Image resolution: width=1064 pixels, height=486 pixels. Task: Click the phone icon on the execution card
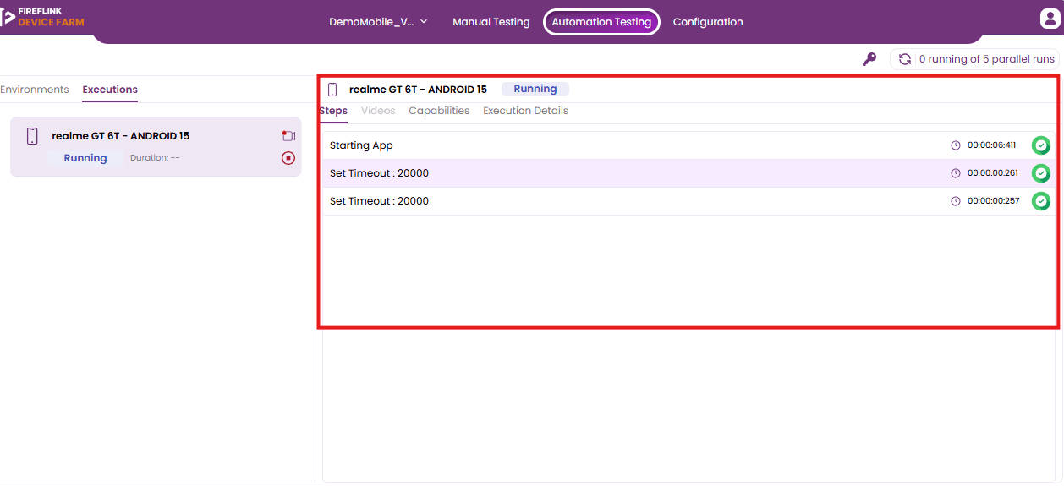[32, 136]
